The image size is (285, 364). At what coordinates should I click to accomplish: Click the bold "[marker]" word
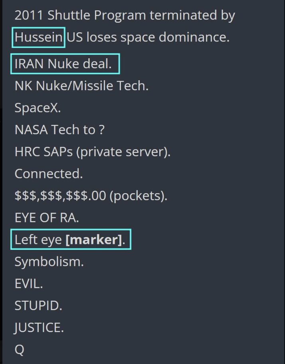pos(93,240)
